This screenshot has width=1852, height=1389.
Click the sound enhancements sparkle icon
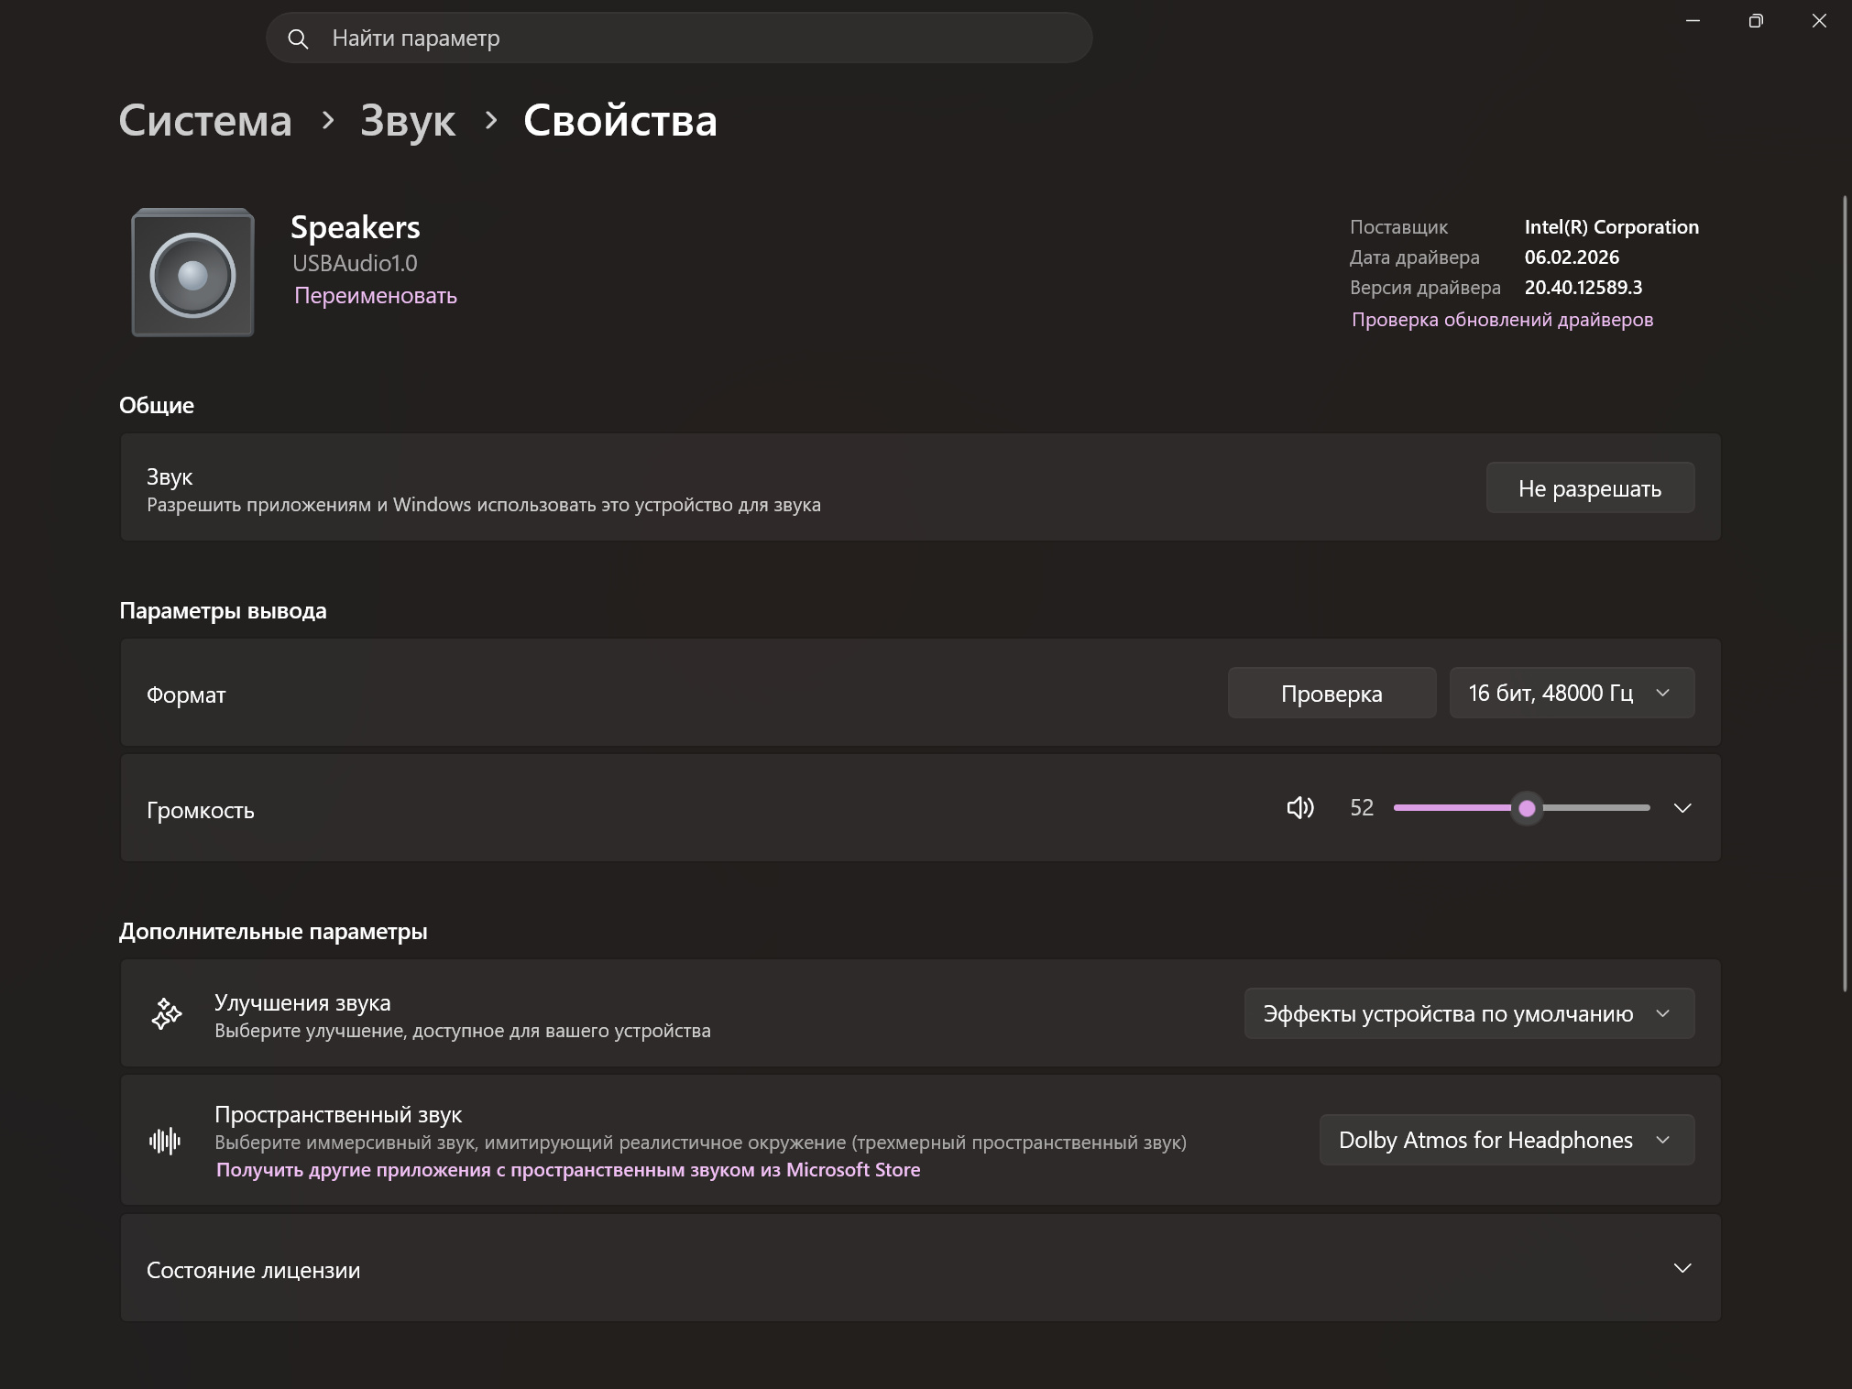click(166, 1013)
